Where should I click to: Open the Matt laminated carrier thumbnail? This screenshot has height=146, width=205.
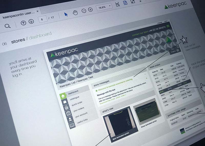click(120, 124)
